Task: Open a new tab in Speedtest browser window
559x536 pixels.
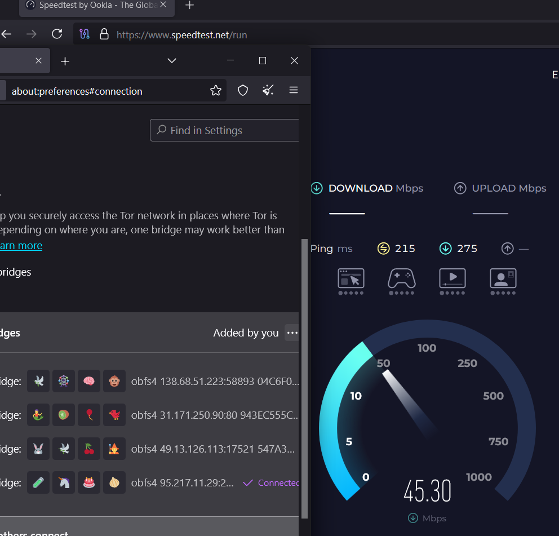Action: point(190,5)
